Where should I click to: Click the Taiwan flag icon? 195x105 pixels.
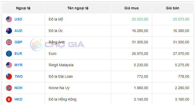pos(9,76)
